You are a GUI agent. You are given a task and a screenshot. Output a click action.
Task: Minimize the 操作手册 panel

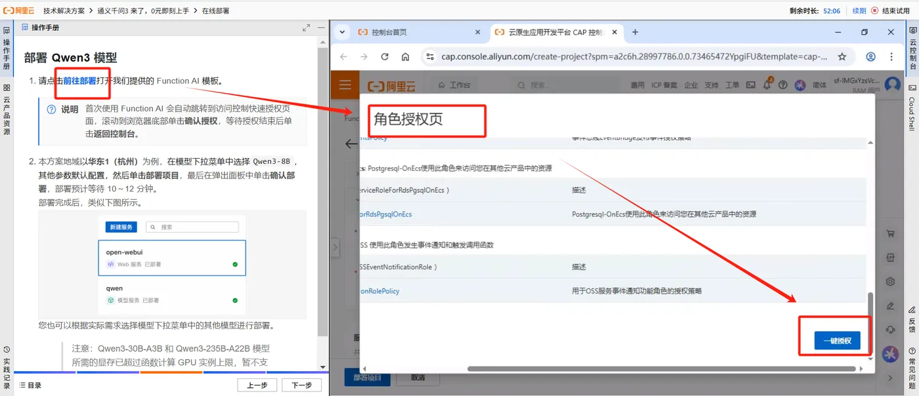[x=320, y=28]
